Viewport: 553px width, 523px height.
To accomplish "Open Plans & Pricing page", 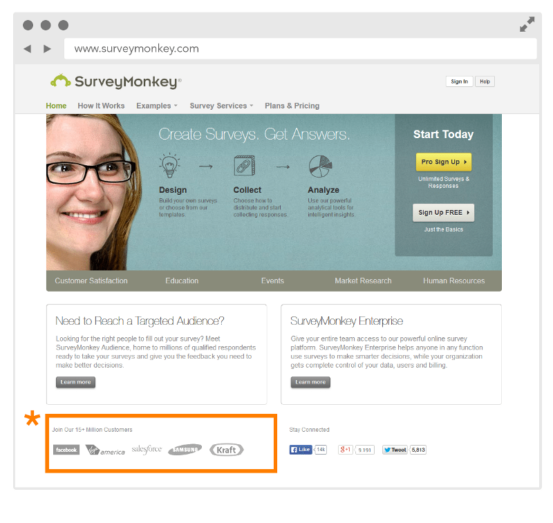I will point(292,106).
